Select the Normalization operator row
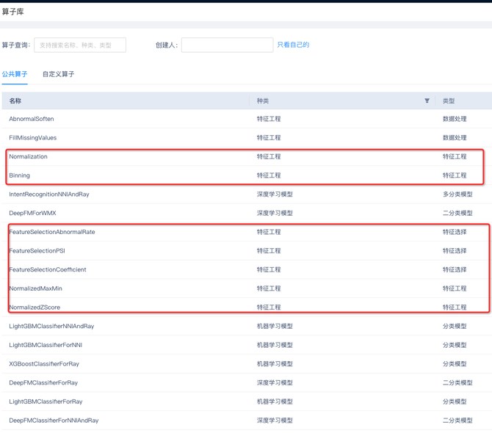The height and width of the screenshot is (433, 492). coord(29,156)
